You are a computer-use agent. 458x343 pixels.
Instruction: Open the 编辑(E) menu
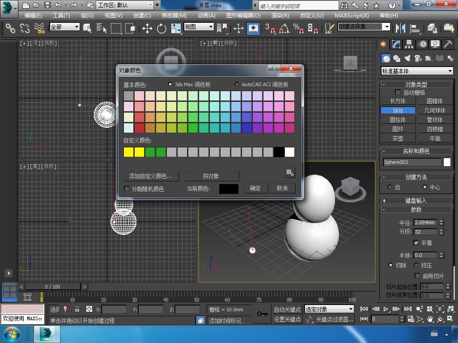click(33, 16)
